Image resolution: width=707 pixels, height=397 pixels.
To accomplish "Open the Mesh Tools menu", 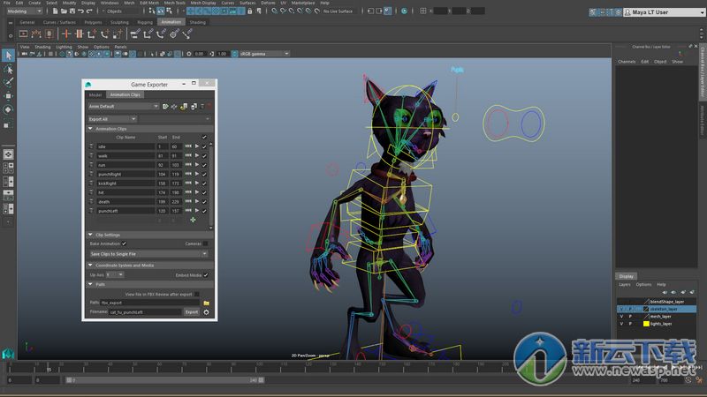I will (174, 3).
